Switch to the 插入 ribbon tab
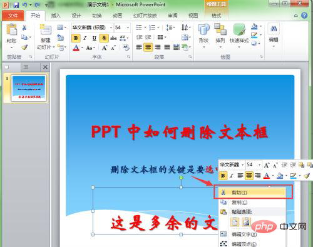This screenshot has height=247, width=313. (56, 16)
